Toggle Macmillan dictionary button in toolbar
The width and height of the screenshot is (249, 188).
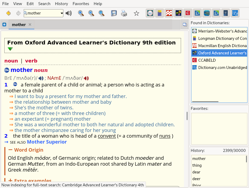point(169,13)
